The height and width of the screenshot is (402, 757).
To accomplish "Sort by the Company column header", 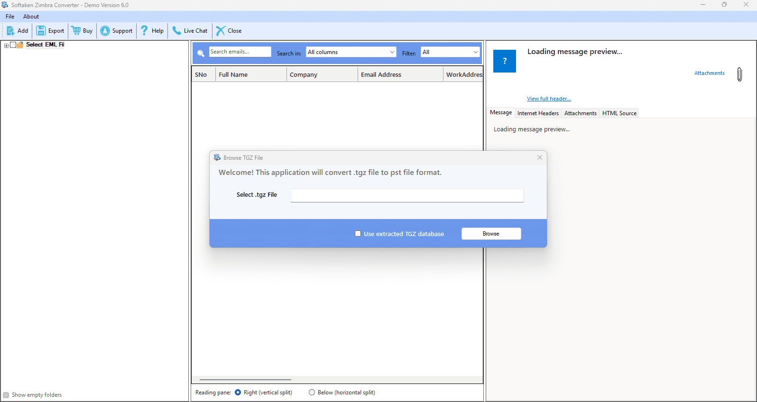I will 323,74.
